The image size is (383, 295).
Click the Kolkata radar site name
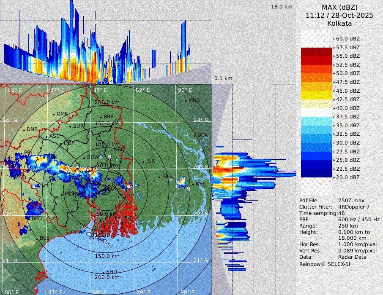[339, 23]
